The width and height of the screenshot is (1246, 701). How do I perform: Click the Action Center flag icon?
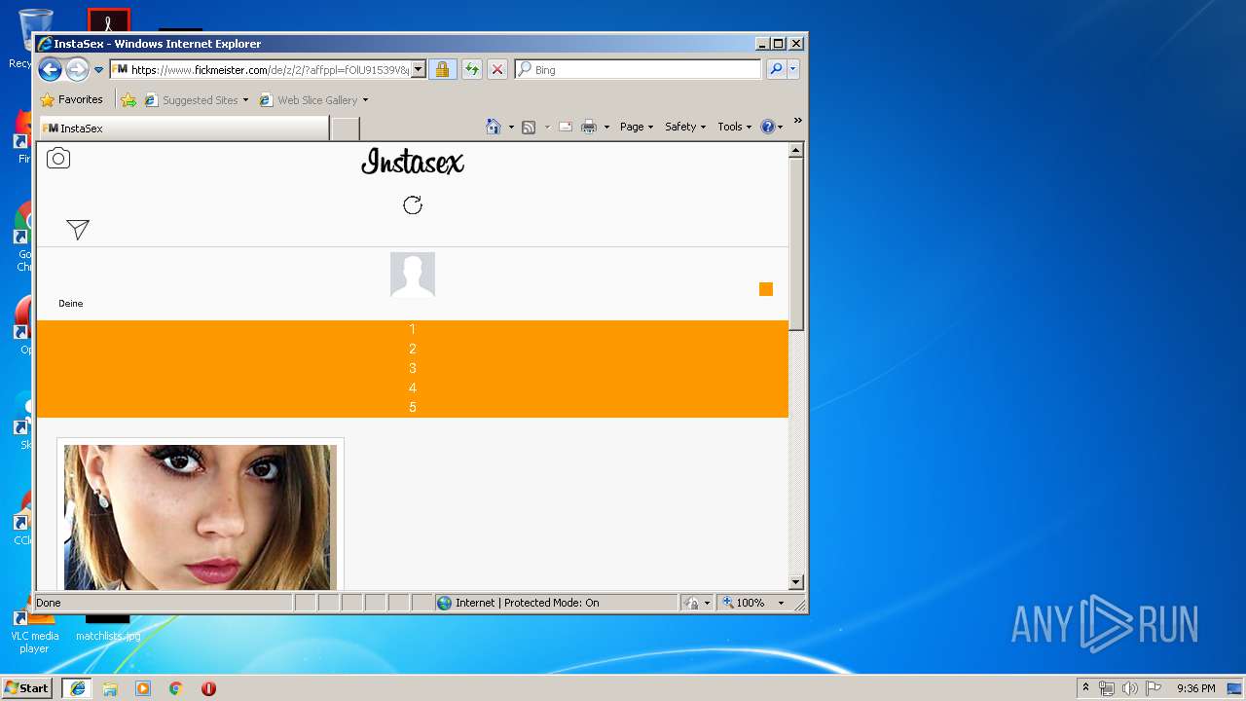tap(1154, 688)
